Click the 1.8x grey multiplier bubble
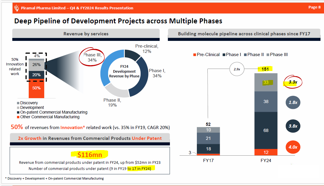The image size is (324, 186). [293, 102]
